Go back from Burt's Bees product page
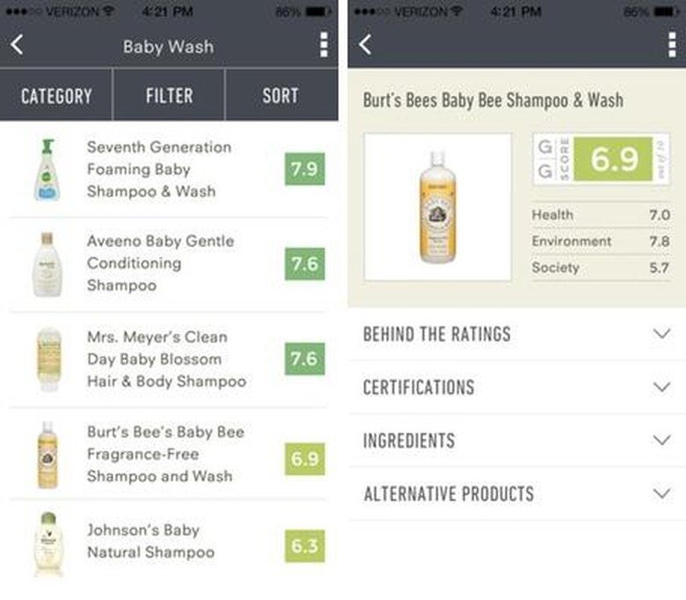 pyautogui.click(x=365, y=45)
